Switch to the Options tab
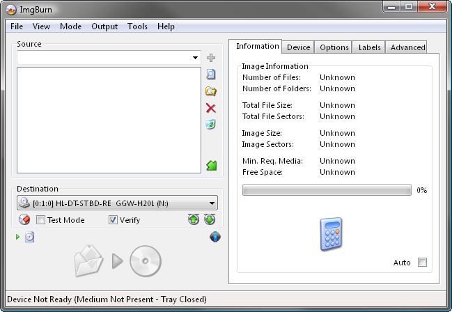 334,47
